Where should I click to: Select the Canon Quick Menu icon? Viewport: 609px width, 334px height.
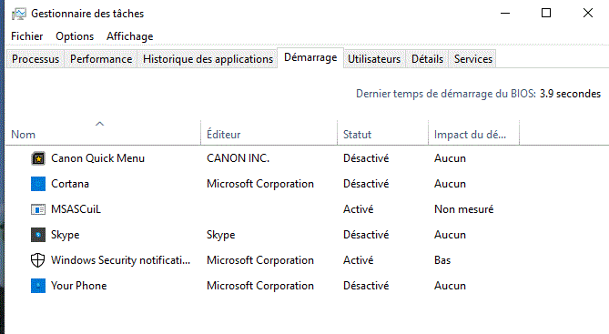(x=38, y=158)
